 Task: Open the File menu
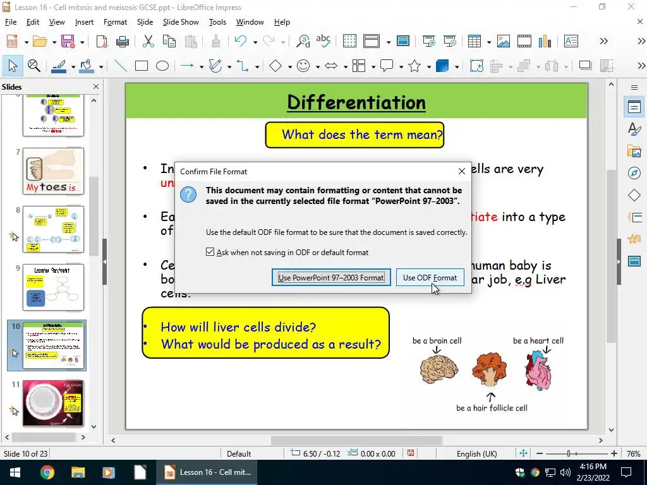tap(11, 22)
